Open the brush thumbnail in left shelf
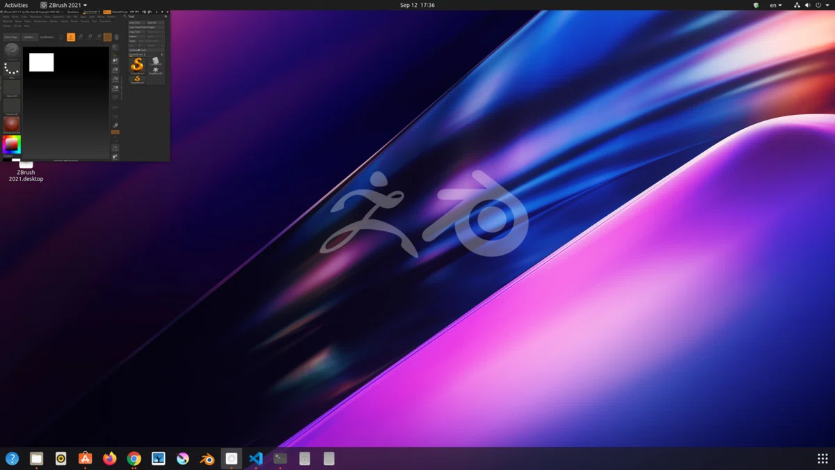The width and height of the screenshot is (835, 470). 12,51
